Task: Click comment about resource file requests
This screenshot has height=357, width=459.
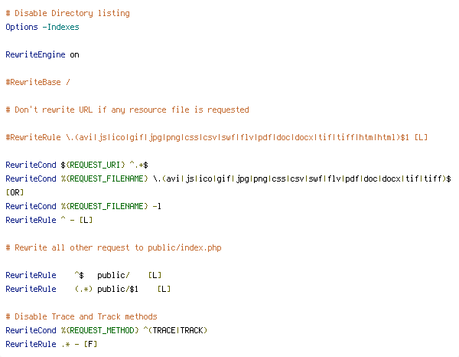Action: click(127, 110)
